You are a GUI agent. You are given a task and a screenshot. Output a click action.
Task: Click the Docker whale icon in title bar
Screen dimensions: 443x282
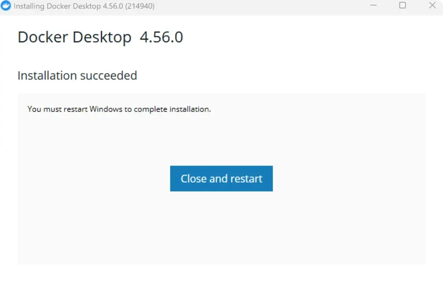click(x=6, y=6)
